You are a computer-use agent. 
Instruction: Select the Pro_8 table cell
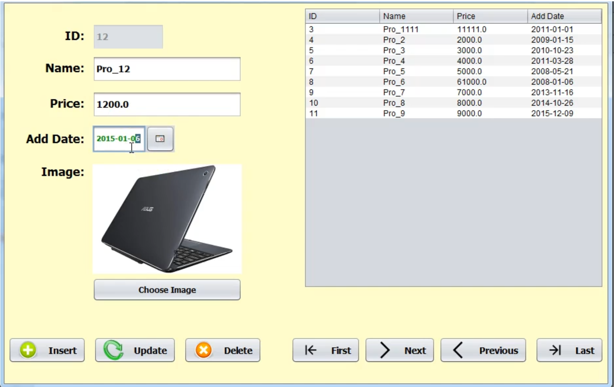pyautogui.click(x=417, y=103)
